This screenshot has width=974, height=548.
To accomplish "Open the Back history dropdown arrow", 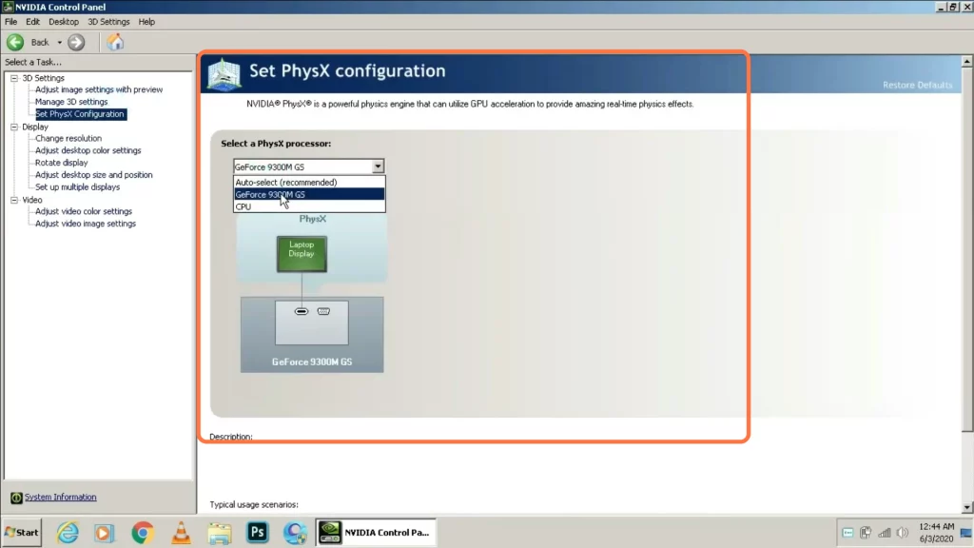I will (x=60, y=42).
